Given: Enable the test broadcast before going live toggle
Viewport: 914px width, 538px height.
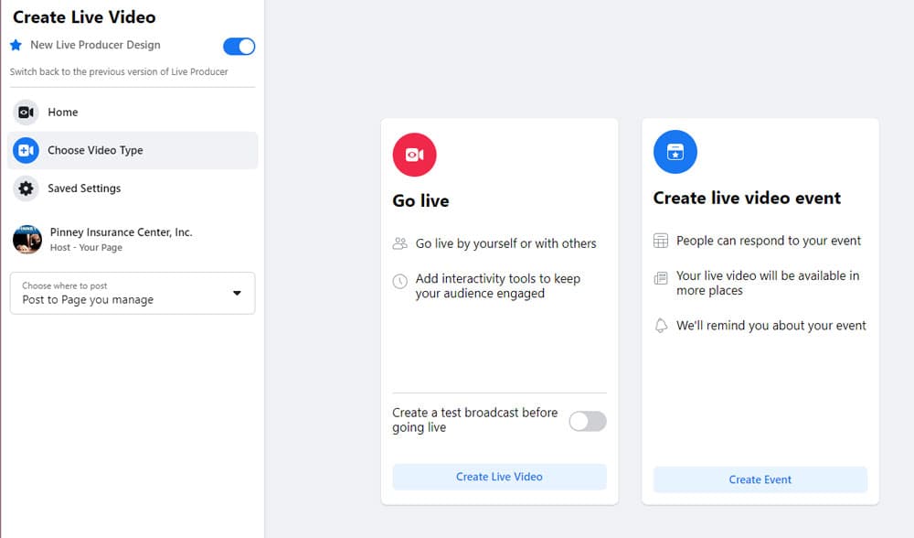Looking at the screenshot, I should [588, 421].
